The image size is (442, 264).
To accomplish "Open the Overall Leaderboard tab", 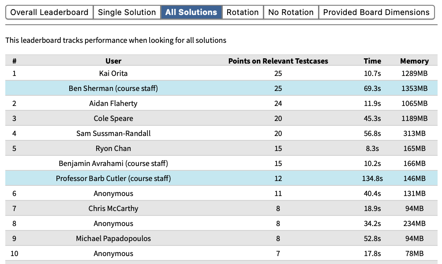I will pos(49,12).
